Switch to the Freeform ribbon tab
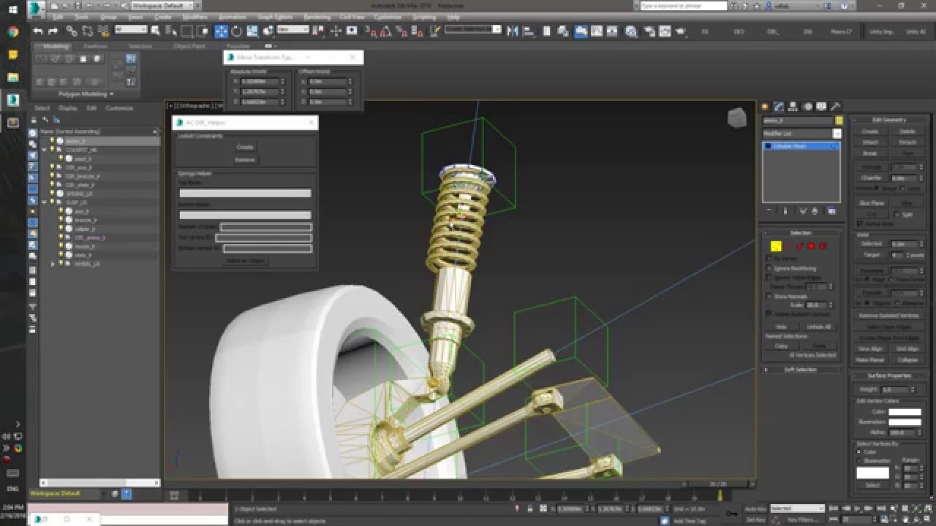The height and width of the screenshot is (526, 936). tap(95, 46)
